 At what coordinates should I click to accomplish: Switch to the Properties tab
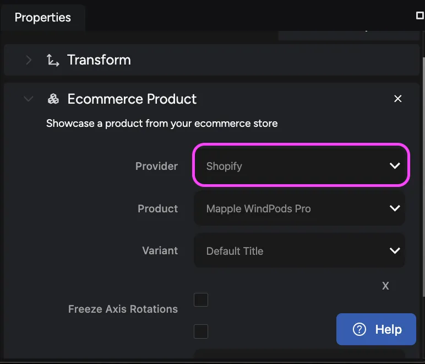[43, 18]
